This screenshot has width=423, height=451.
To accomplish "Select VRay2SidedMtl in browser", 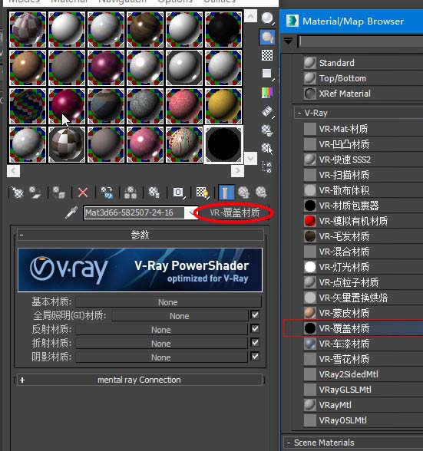I will coord(363,374).
